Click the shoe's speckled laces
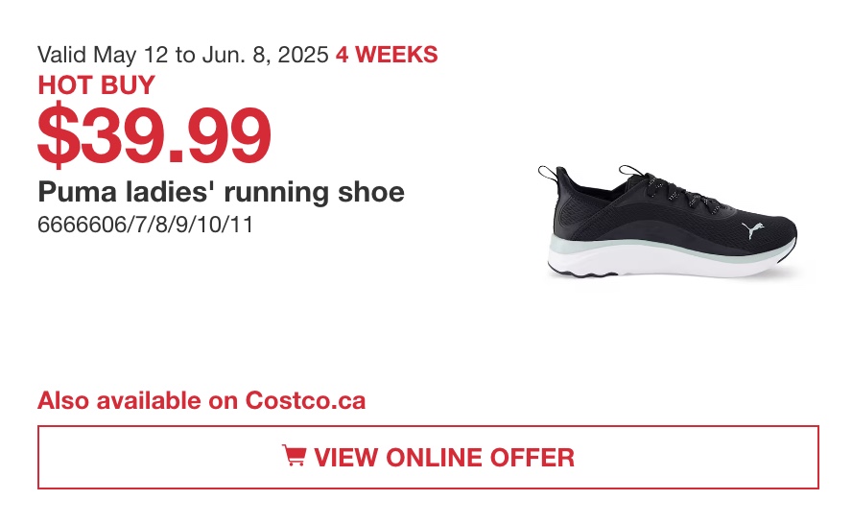Viewport: 852px width, 524px height. [685, 195]
